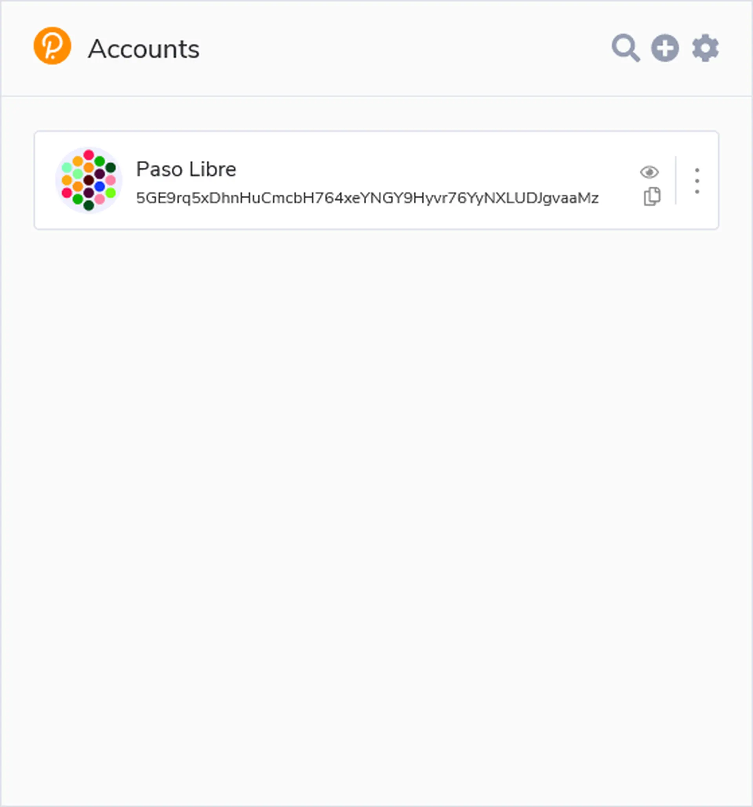Show extension settings via the gear icon
The height and width of the screenshot is (807, 753).
[705, 48]
